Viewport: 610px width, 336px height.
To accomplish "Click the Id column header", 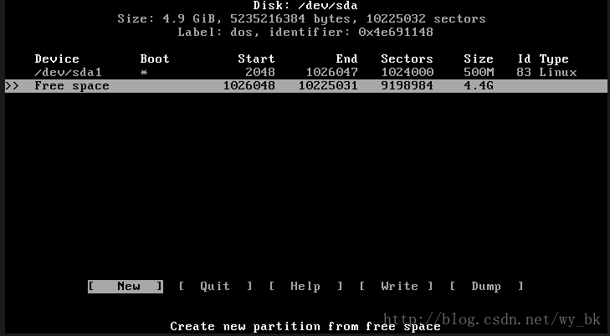I will [x=524, y=59].
